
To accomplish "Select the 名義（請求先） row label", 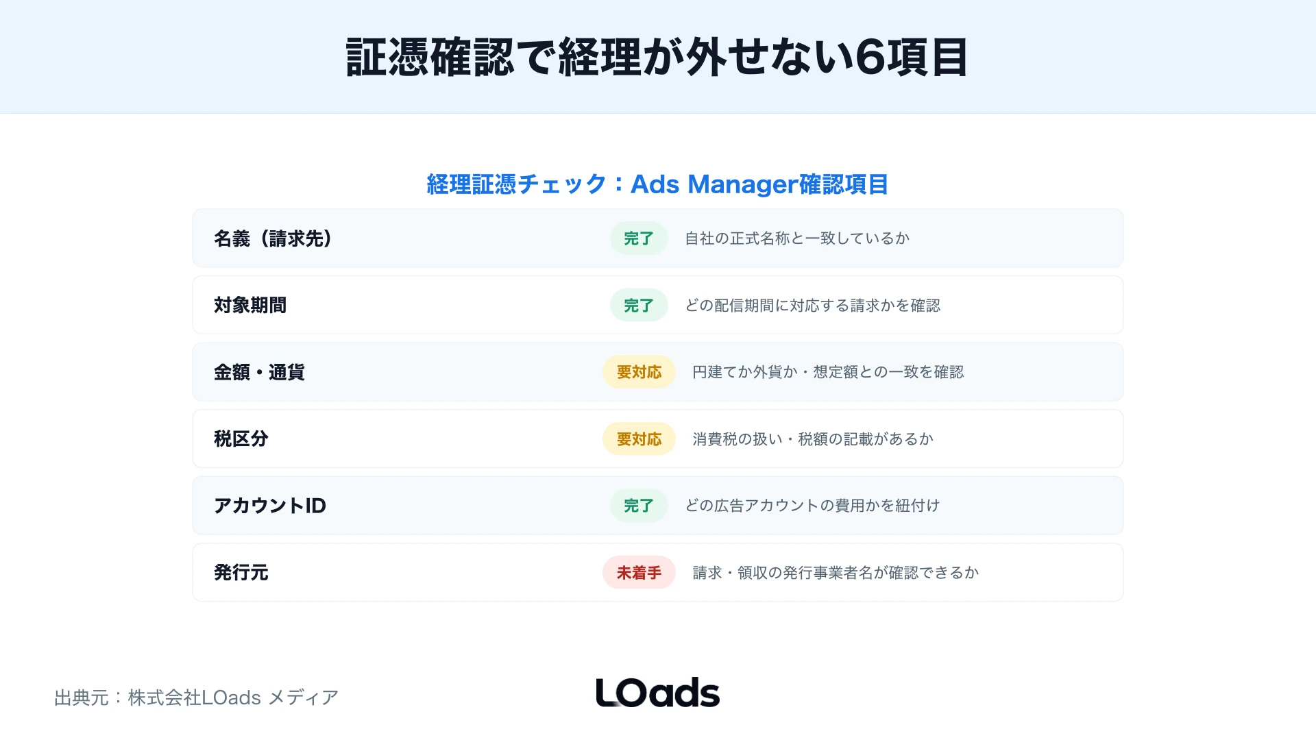I will pos(273,238).
